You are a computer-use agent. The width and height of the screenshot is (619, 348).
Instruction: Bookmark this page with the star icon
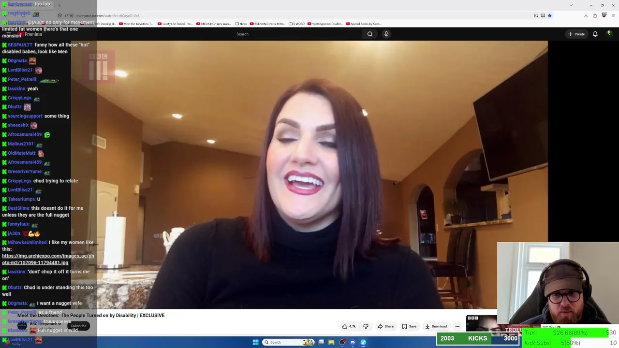549,15
